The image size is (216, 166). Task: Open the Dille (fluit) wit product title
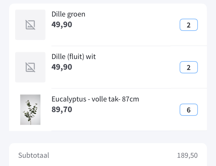point(73,57)
